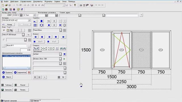
Task: Open the Файл menu
Action: click(6, 1)
